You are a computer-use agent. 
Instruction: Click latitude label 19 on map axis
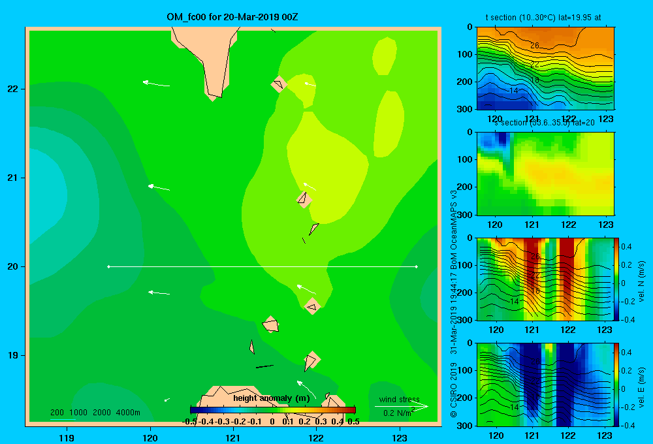pyautogui.click(x=12, y=355)
